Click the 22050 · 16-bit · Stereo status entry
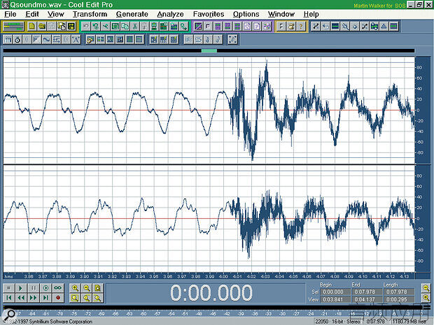The width and height of the screenshot is (434, 325). (339, 322)
